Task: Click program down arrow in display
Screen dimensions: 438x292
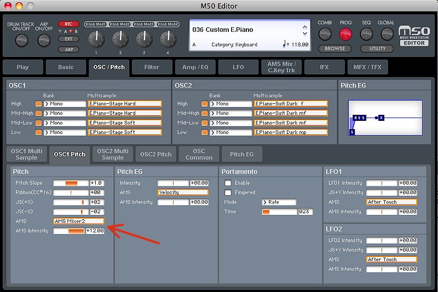Action: tap(305, 33)
